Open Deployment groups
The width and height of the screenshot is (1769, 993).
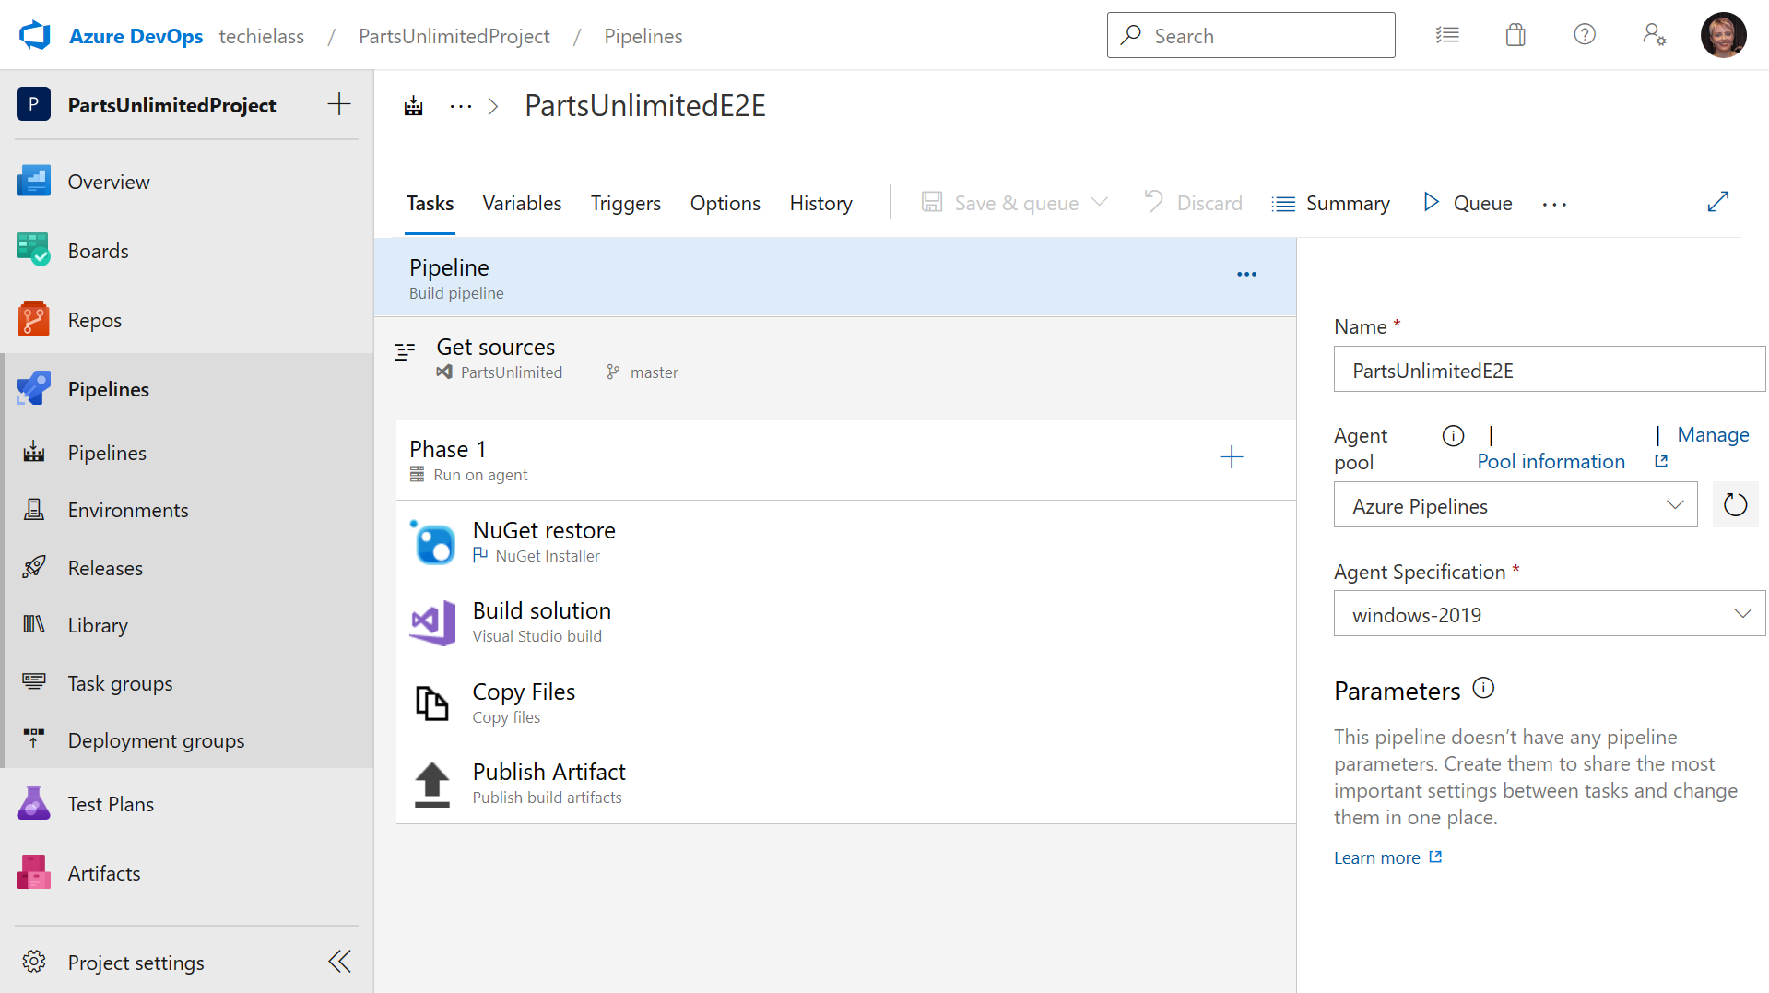point(156,739)
